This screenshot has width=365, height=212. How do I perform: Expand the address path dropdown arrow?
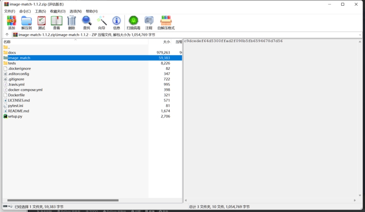(x=361, y=34)
